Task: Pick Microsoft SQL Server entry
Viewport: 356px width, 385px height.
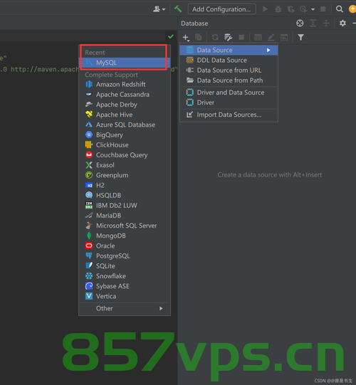Action: tap(125, 226)
